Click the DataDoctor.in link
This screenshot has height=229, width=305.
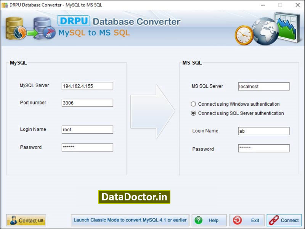(134, 197)
